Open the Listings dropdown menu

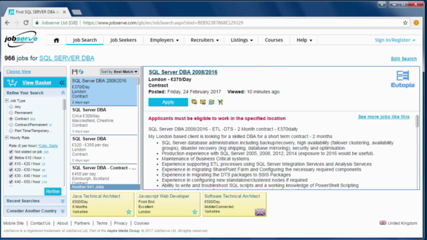(242, 40)
